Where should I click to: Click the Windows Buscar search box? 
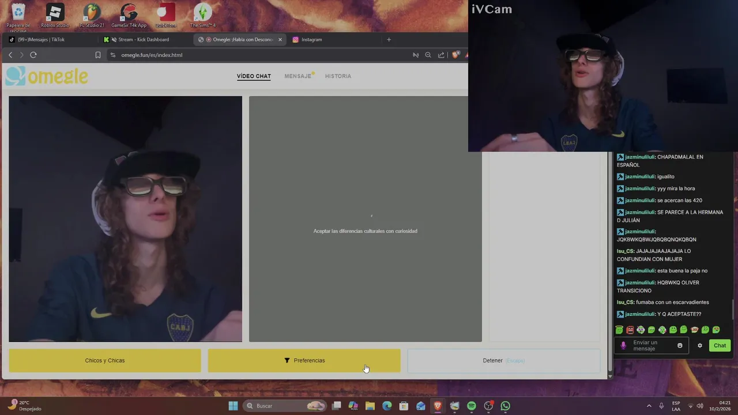point(285,406)
